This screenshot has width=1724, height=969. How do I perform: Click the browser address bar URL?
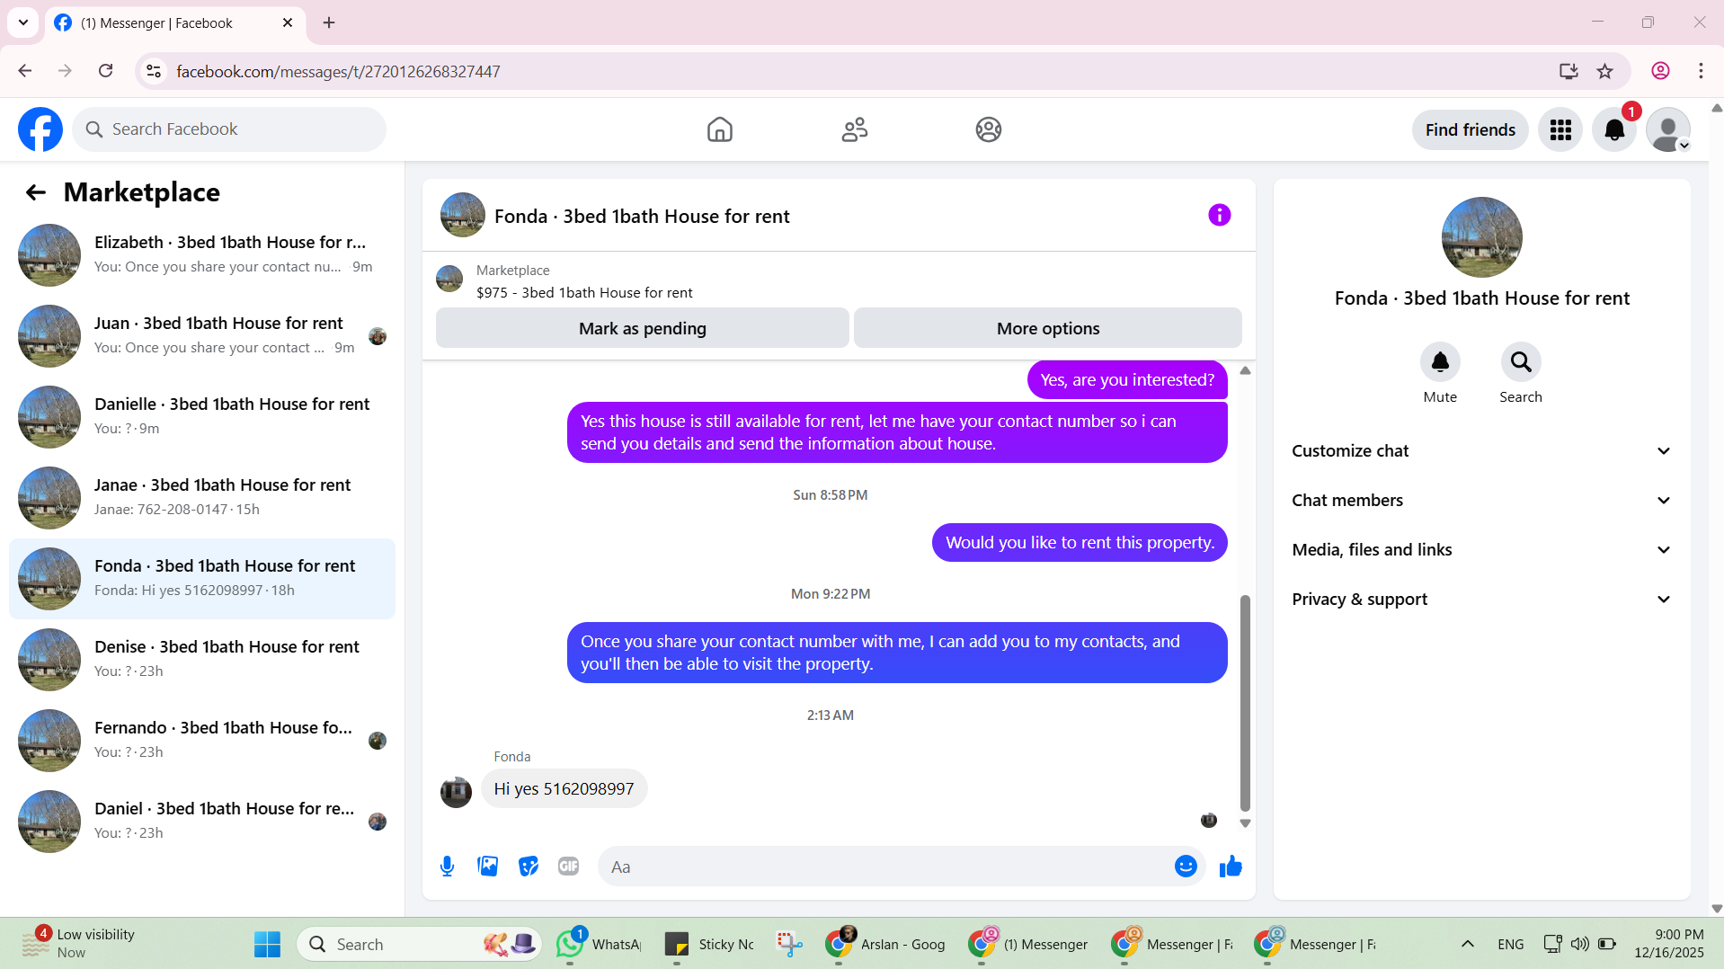tap(338, 71)
